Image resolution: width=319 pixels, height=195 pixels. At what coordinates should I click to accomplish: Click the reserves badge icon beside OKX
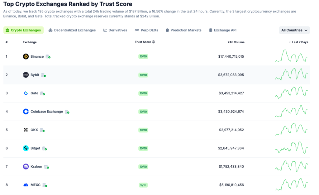tap(42, 130)
